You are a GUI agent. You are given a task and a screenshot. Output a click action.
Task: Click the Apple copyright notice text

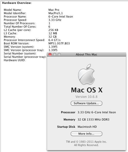tap(86, 143)
